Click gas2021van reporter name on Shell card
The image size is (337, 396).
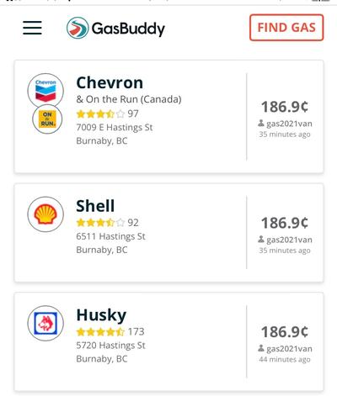(289, 240)
